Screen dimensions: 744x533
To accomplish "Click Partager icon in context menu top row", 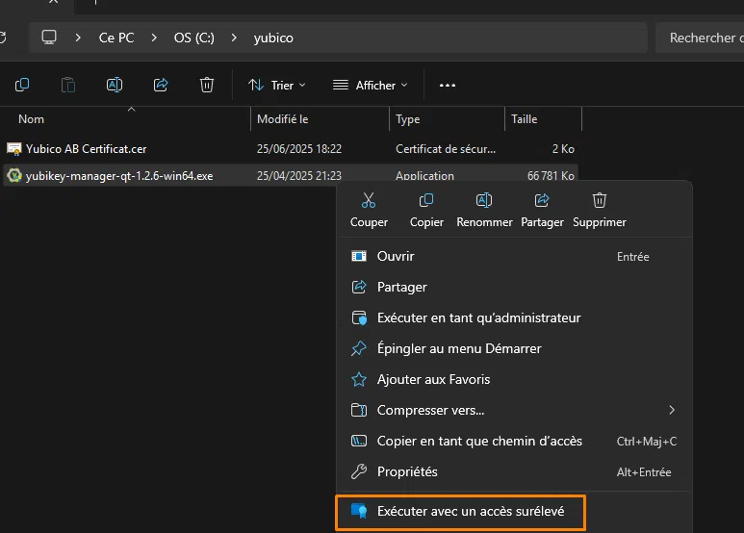I will (542, 200).
